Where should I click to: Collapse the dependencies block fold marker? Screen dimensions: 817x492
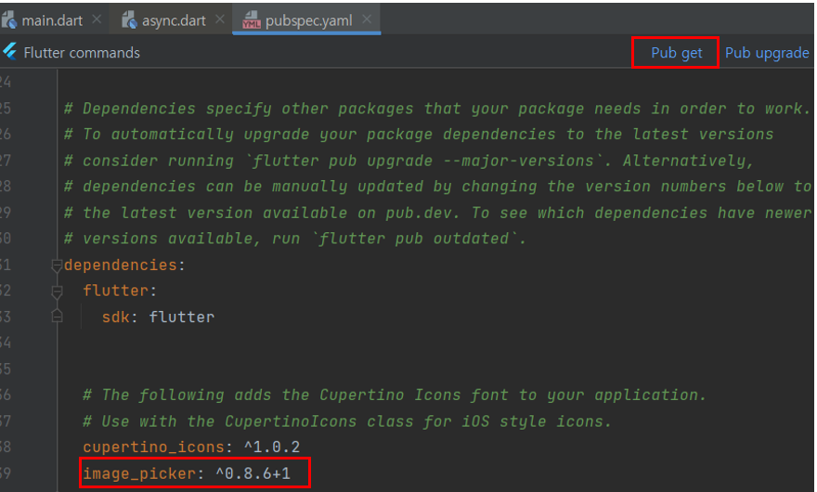click(x=57, y=265)
